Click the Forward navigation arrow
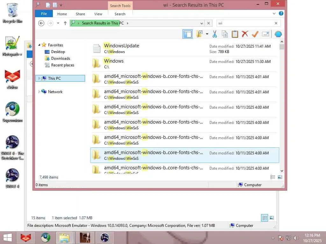 50,23
